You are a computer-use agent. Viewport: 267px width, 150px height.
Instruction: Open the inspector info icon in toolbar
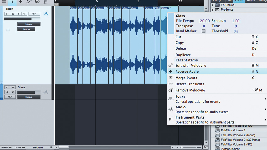12,2
